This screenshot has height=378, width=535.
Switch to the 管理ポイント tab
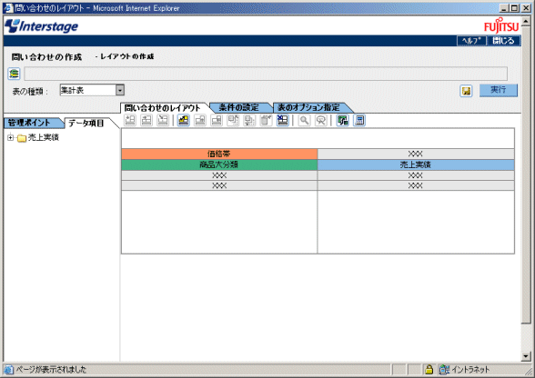click(29, 123)
